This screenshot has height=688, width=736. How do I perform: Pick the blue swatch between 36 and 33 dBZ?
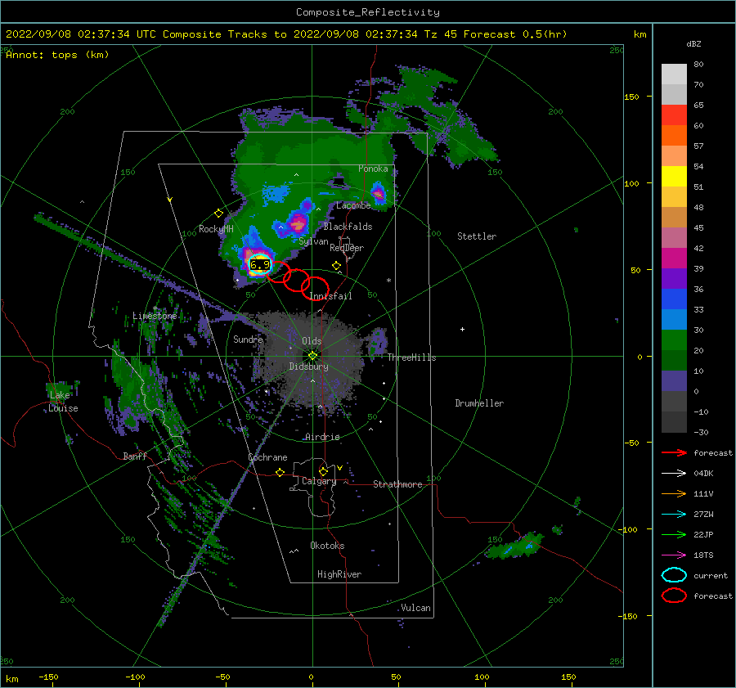(674, 299)
